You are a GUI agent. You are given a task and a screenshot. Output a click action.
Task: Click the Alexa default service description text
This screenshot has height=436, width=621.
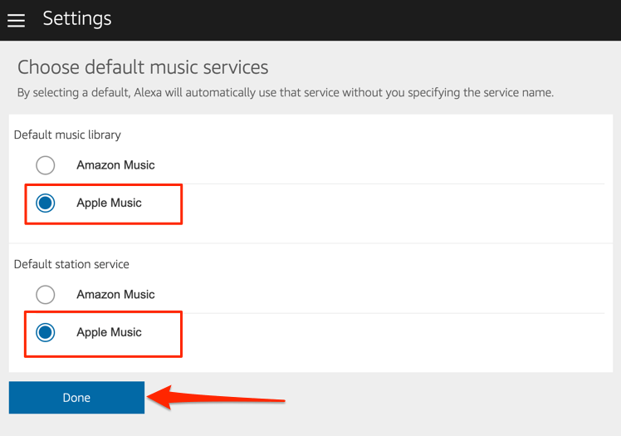click(285, 92)
